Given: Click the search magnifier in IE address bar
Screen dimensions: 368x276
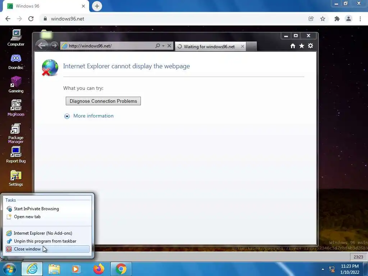Looking at the screenshot, I should point(158,46).
